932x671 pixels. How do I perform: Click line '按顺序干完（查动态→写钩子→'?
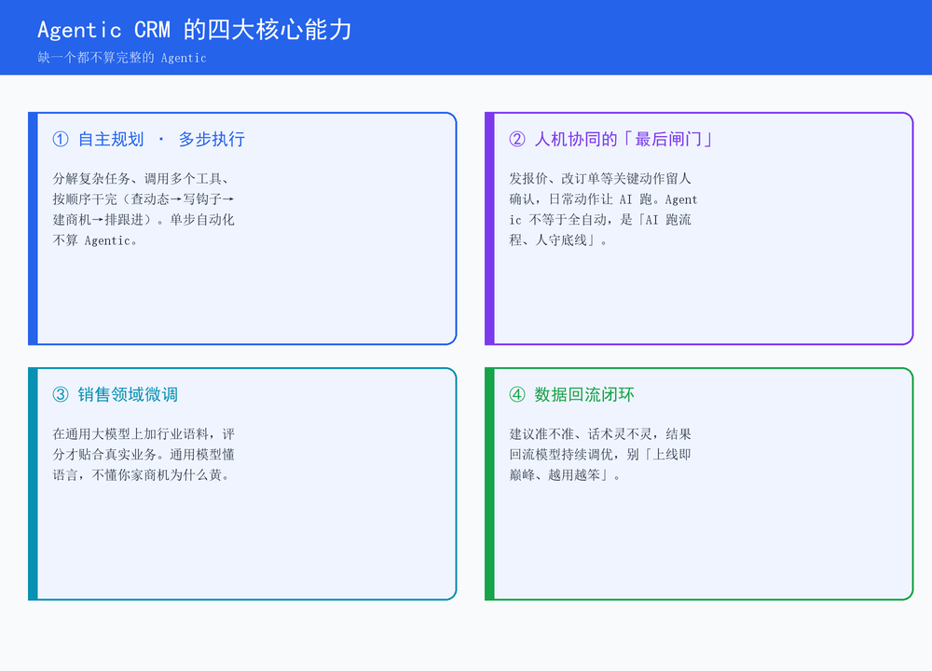click(144, 199)
